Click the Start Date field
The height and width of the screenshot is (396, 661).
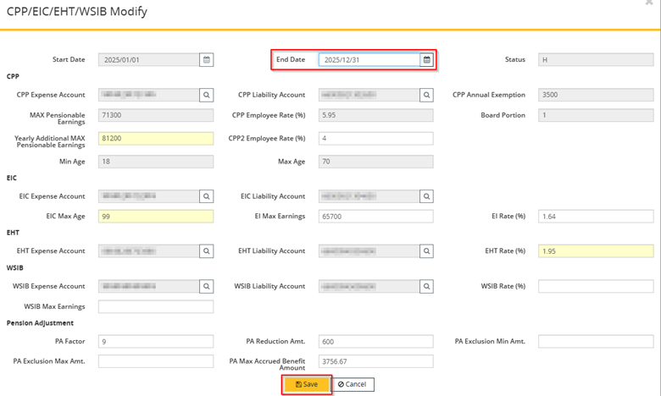click(149, 60)
